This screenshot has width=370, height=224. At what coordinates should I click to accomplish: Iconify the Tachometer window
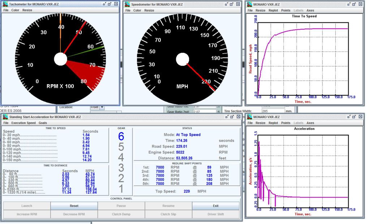tap(104, 4)
